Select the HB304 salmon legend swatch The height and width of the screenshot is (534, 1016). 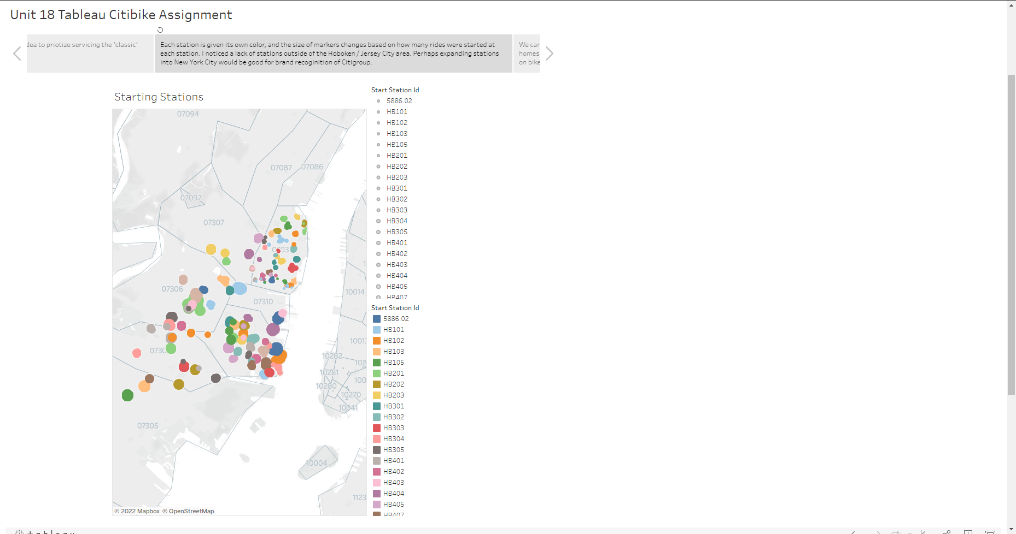pos(377,439)
